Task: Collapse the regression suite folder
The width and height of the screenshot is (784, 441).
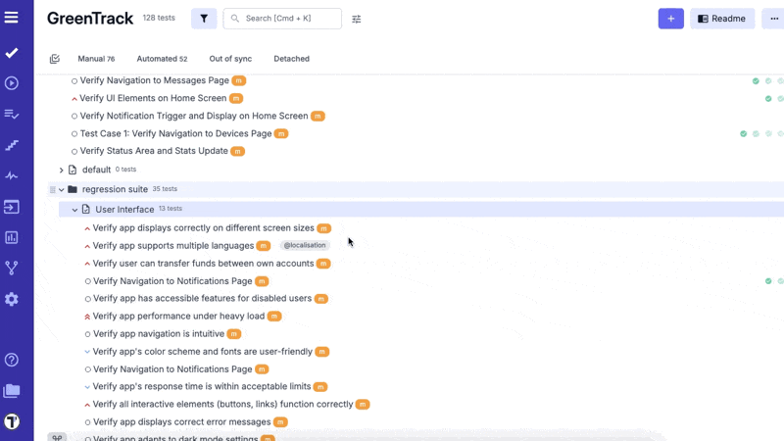Action: (61, 189)
